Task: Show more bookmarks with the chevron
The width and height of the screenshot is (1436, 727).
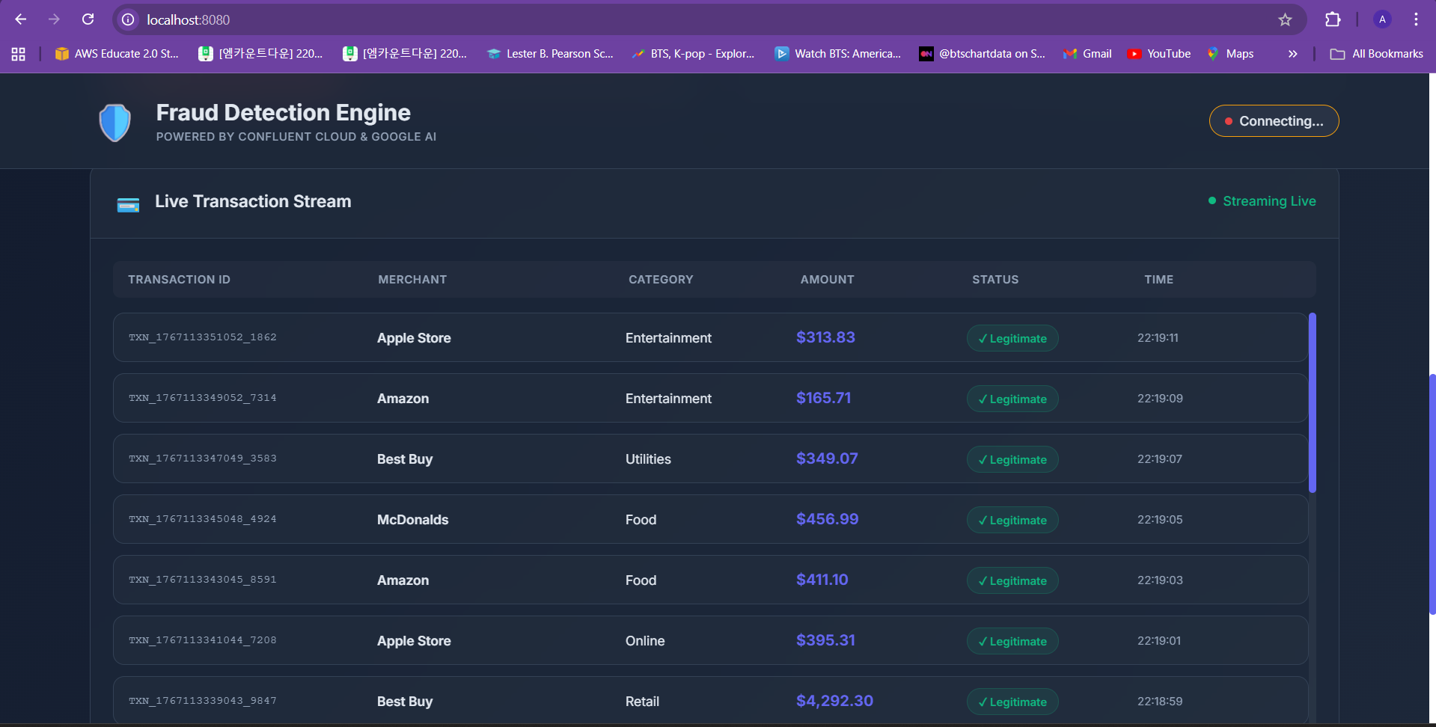Action: point(1292,54)
